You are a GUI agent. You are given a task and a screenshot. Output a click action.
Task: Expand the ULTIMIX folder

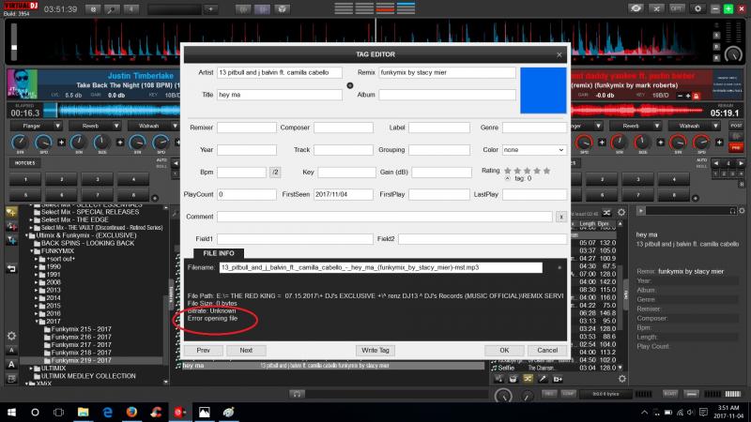tap(32, 369)
